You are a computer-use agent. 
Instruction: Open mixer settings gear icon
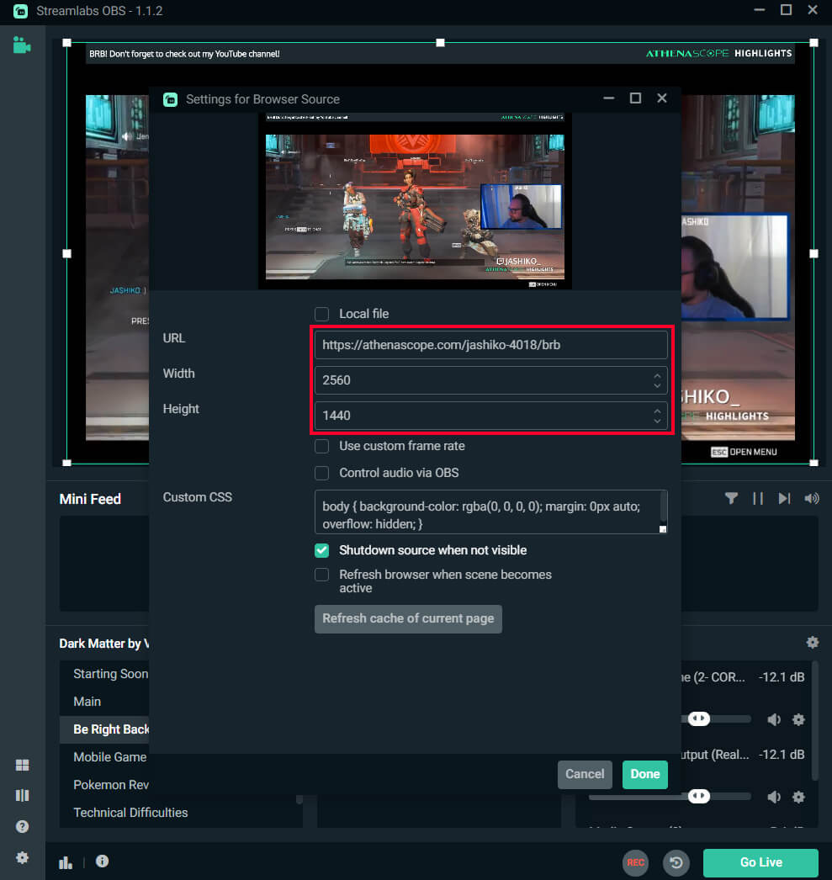[813, 642]
